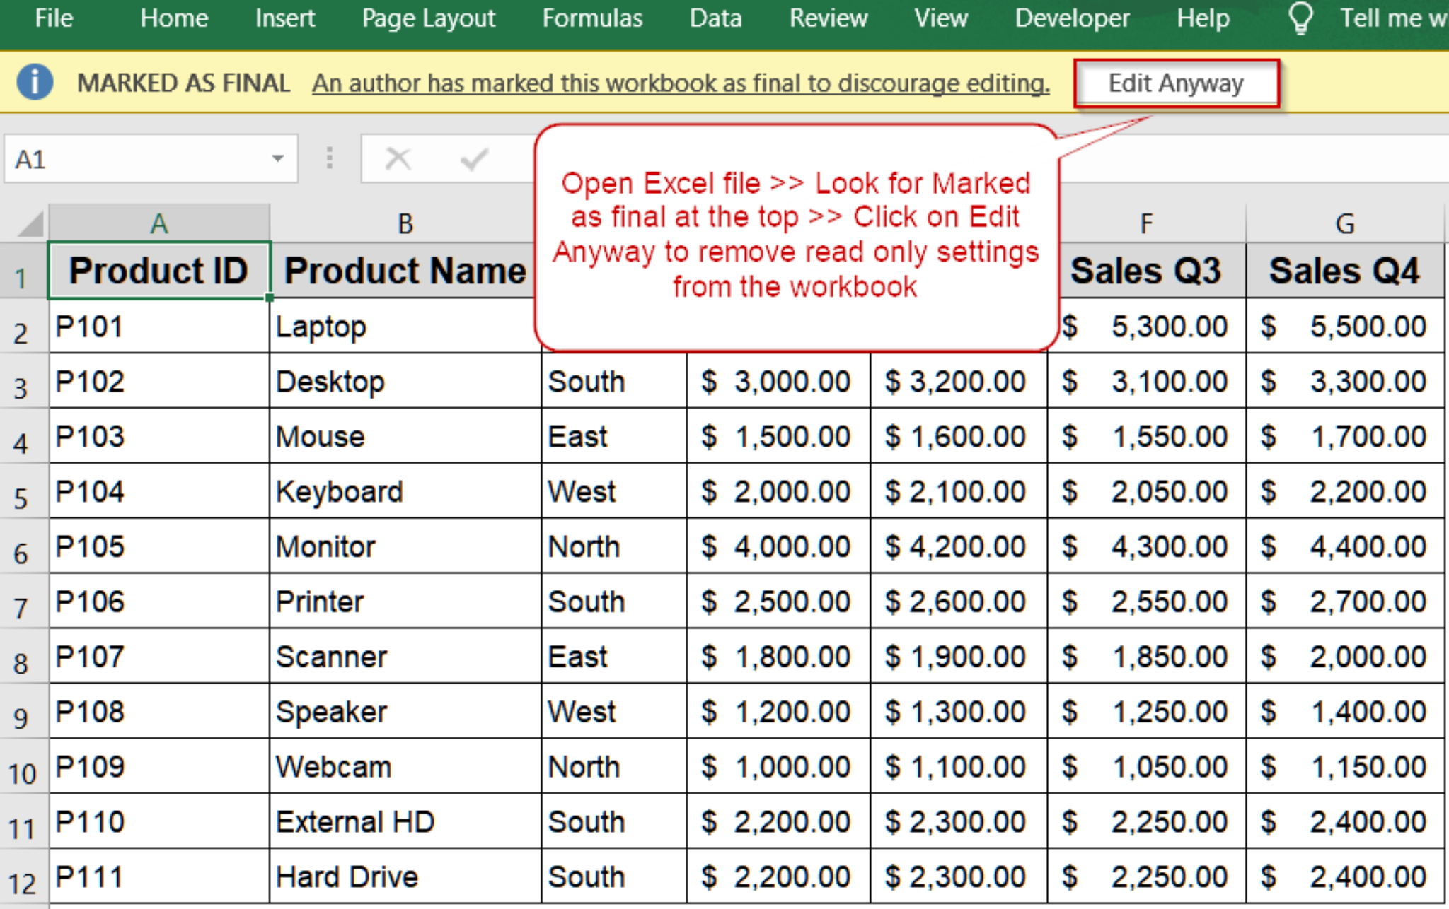Switch to the Page Layout ribbon tab
The image size is (1449, 909).
pos(427,19)
